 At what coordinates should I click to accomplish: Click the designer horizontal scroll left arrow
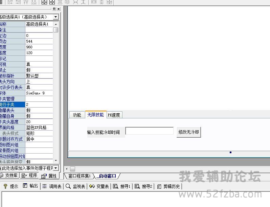point(67,169)
